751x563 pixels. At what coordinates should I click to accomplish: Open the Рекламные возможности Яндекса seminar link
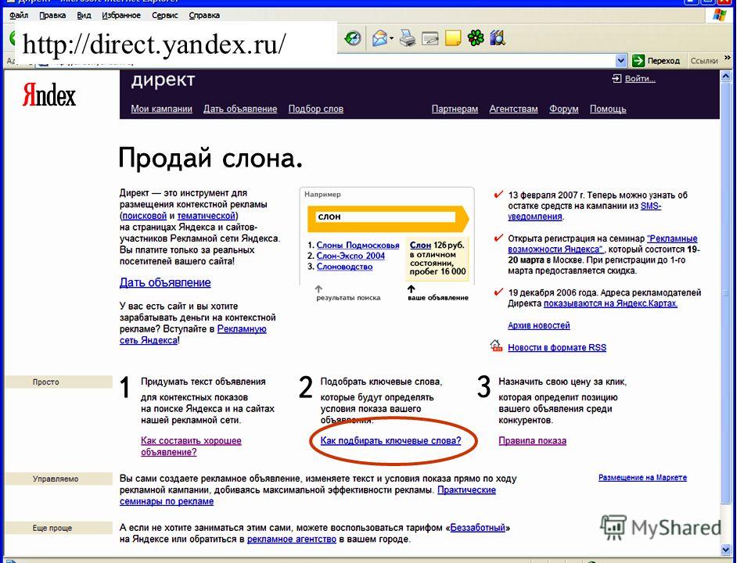(x=603, y=244)
